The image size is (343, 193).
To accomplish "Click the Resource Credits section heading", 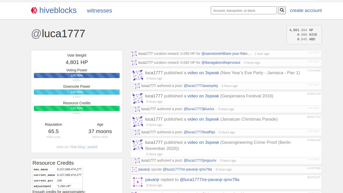I will [53, 163].
